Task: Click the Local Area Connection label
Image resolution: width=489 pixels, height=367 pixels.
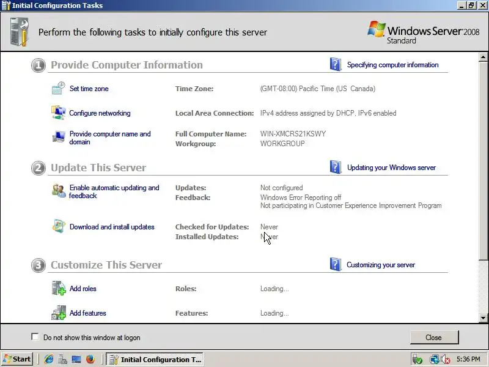Action: pyautogui.click(x=215, y=113)
